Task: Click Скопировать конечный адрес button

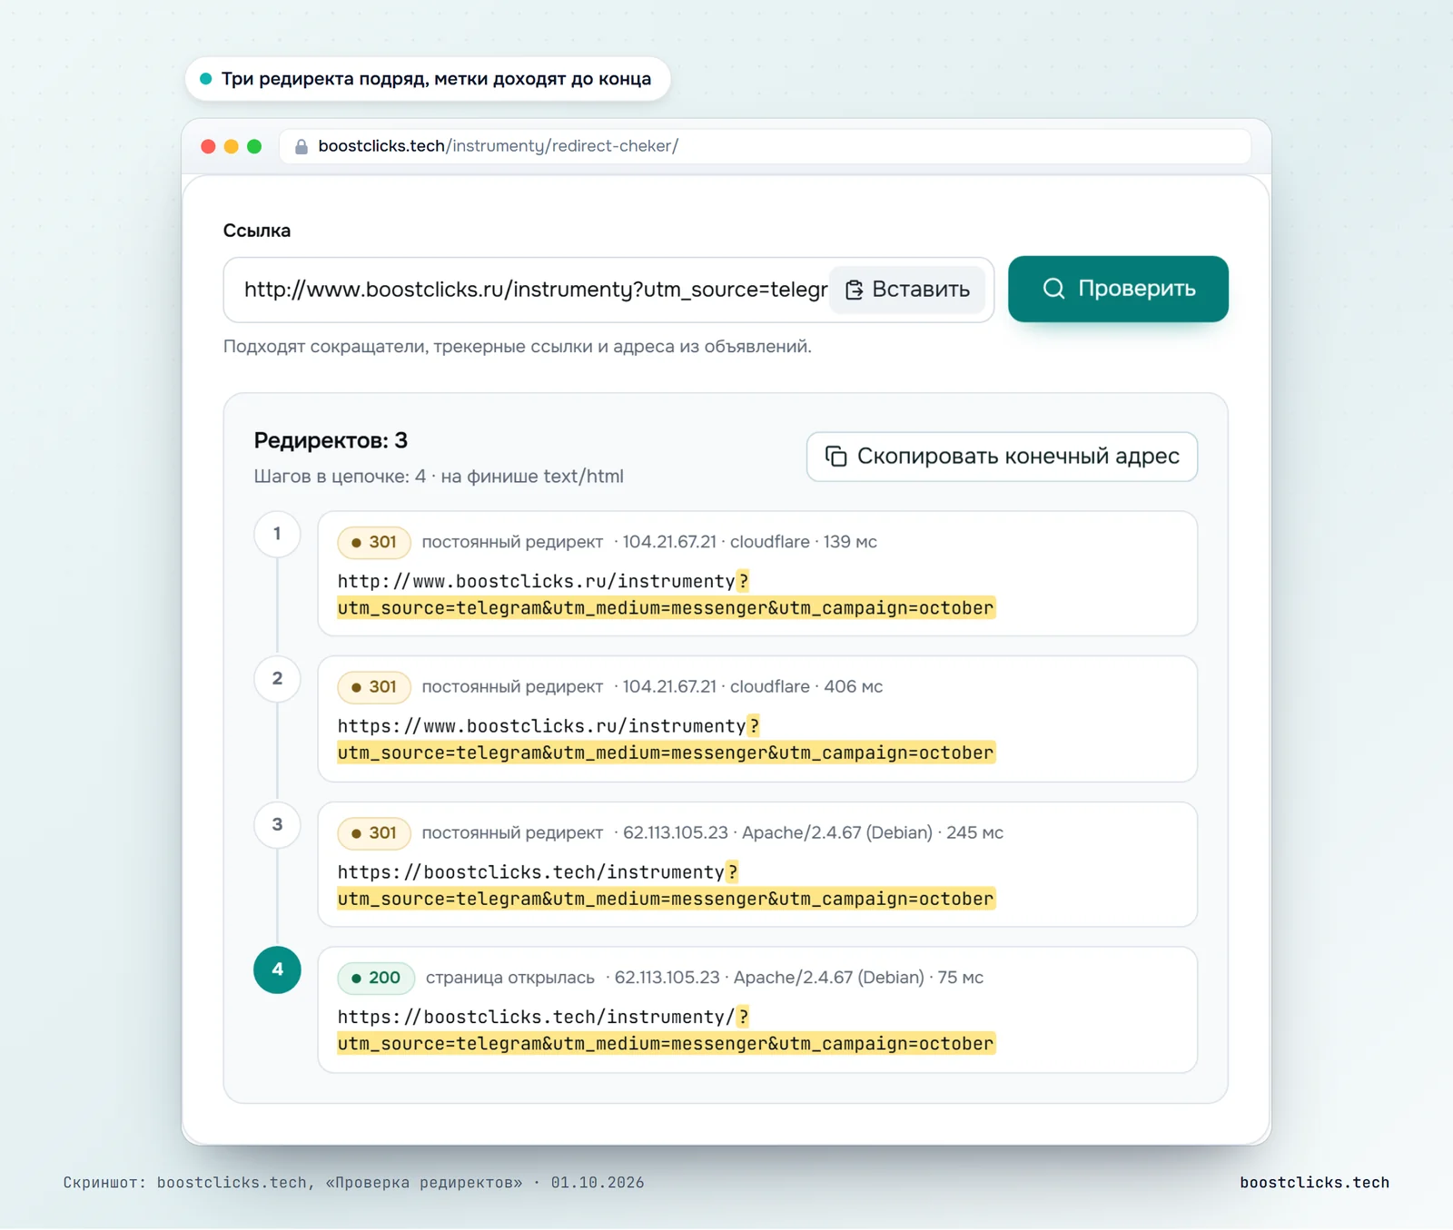Action: click(1002, 457)
